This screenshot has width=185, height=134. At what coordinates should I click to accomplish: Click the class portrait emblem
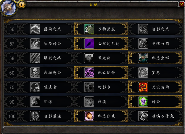9,8
